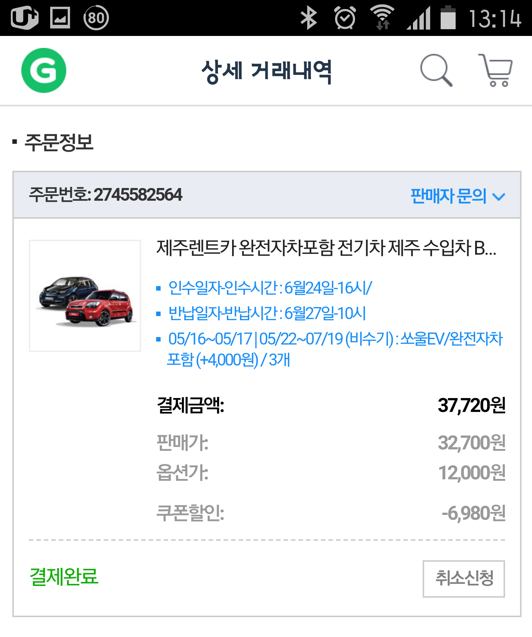Select the 반납일자-반납시간 option line
This screenshot has height=637, width=532.
coord(267,313)
